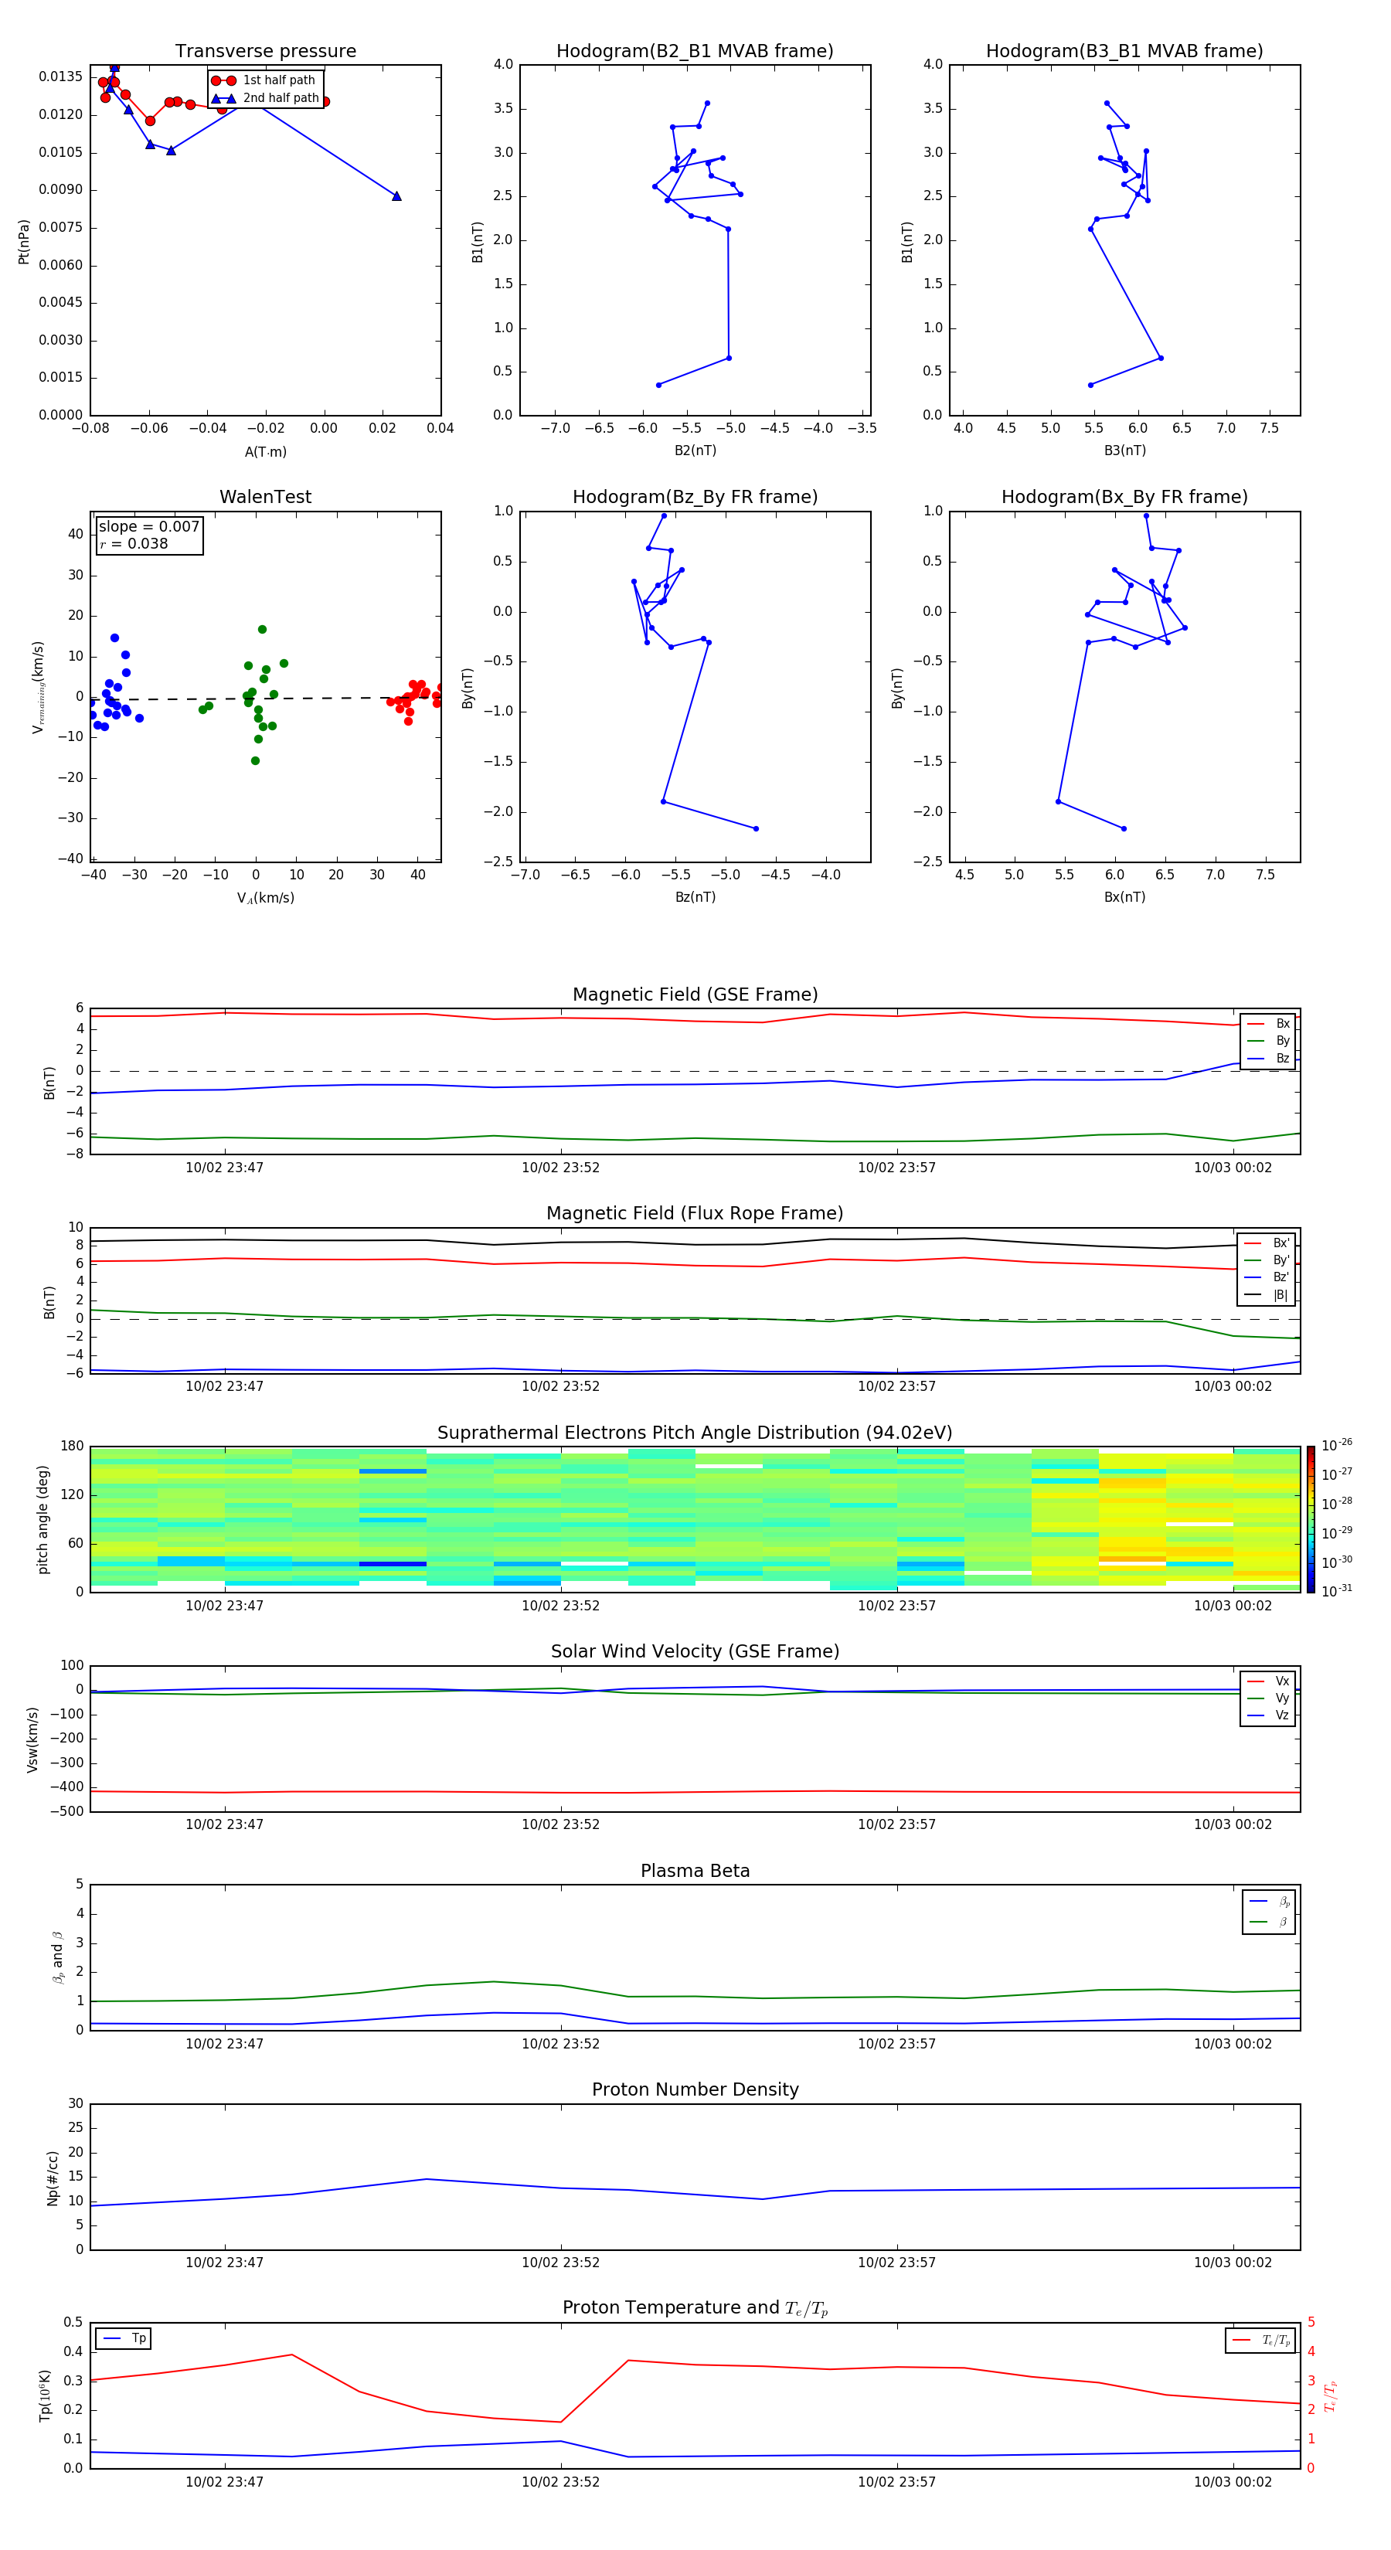Image resolution: width=1391 pixels, height=2550 pixels.
Task: Click the 'Magnetic Field (Flux Rope Frame)' title
Action: point(695,1214)
